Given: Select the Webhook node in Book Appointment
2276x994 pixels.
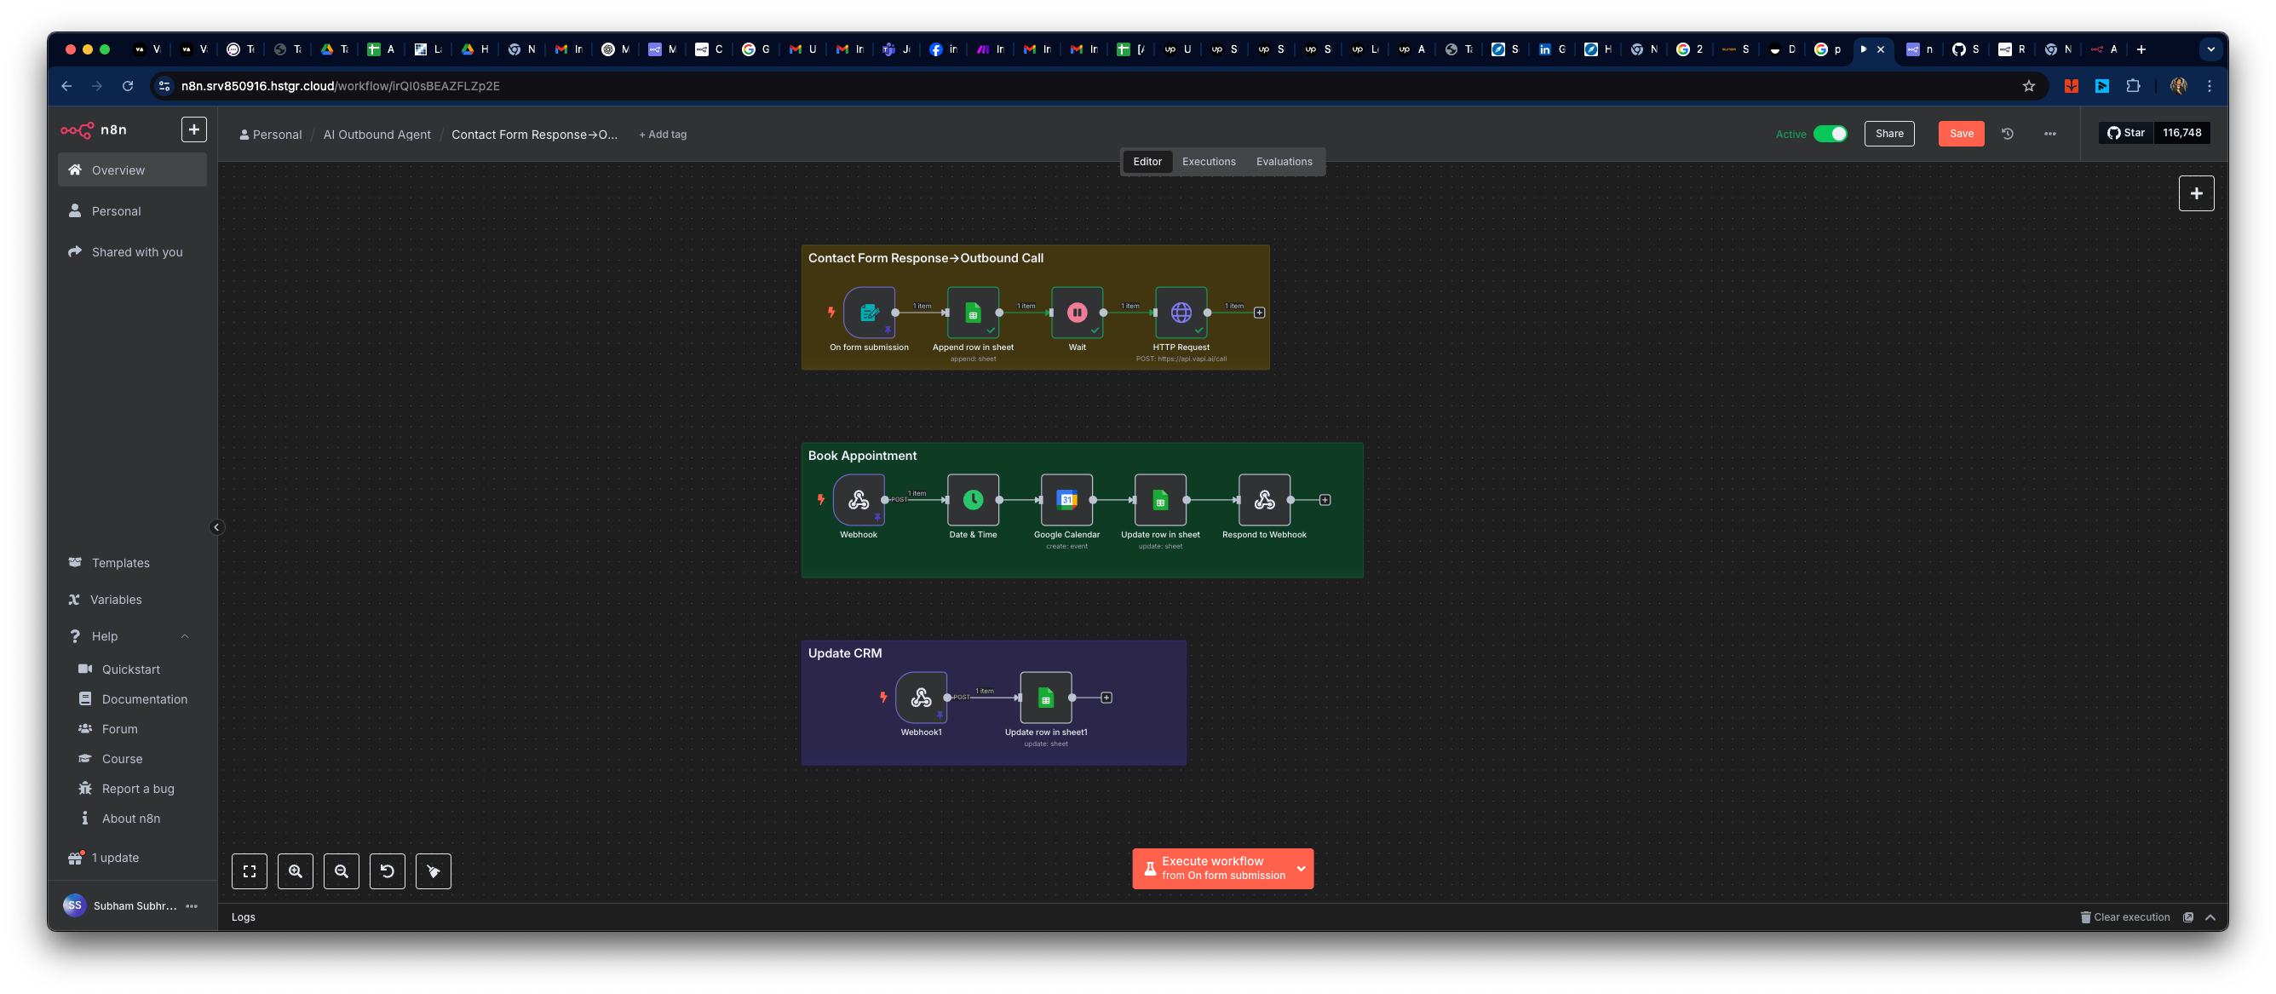Looking at the screenshot, I should point(858,499).
